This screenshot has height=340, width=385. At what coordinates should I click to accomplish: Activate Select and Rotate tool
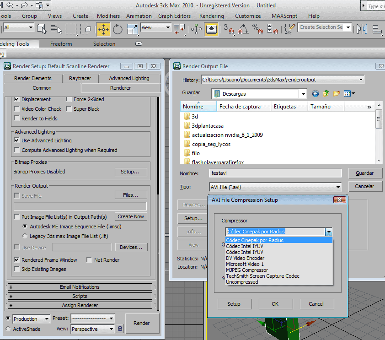click(x=118, y=29)
